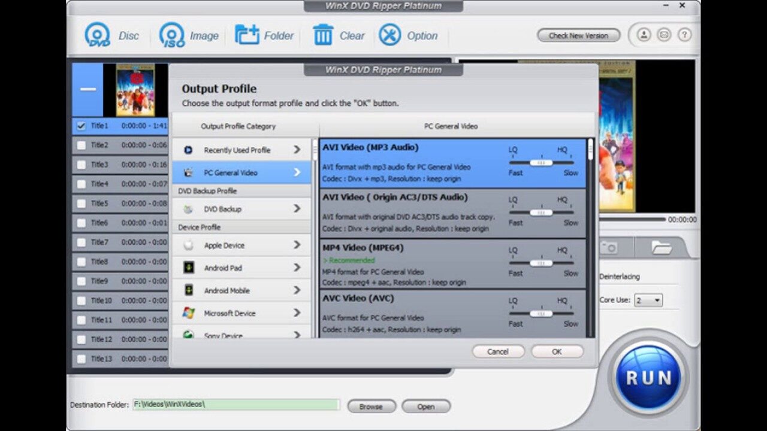This screenshot has width=767, height=431.
Task: Click the PC General Video icon
Action: (188, 173)
